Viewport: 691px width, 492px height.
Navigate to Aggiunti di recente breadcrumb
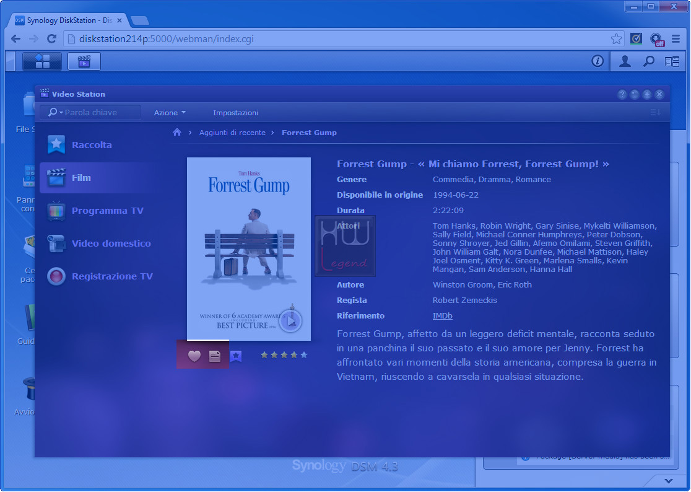coord(232,133)
